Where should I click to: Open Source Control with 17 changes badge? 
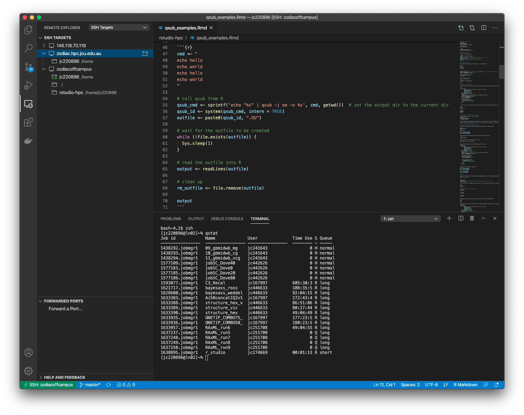(28, 67)
